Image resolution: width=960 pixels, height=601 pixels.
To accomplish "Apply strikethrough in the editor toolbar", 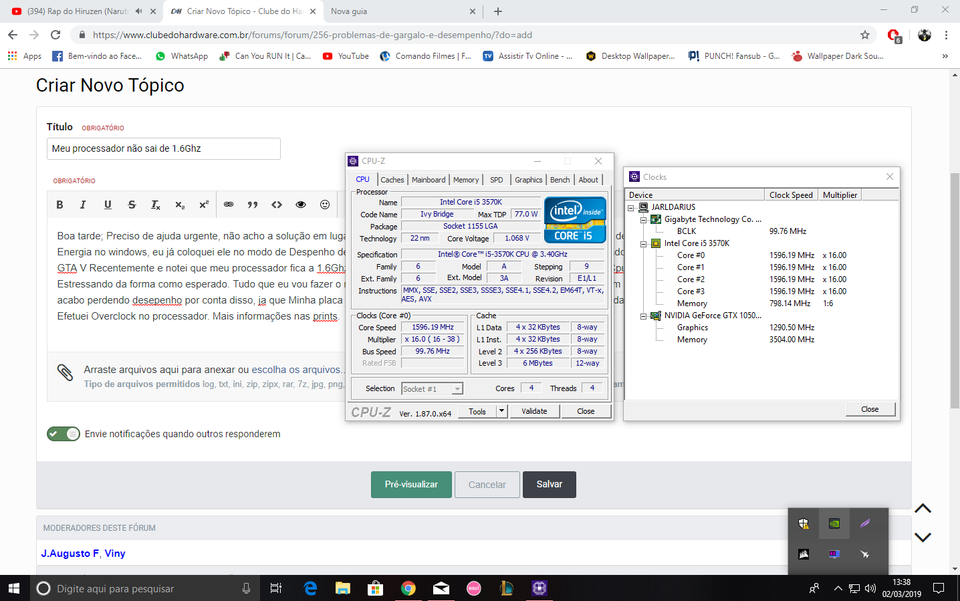I will pos(132,205).
